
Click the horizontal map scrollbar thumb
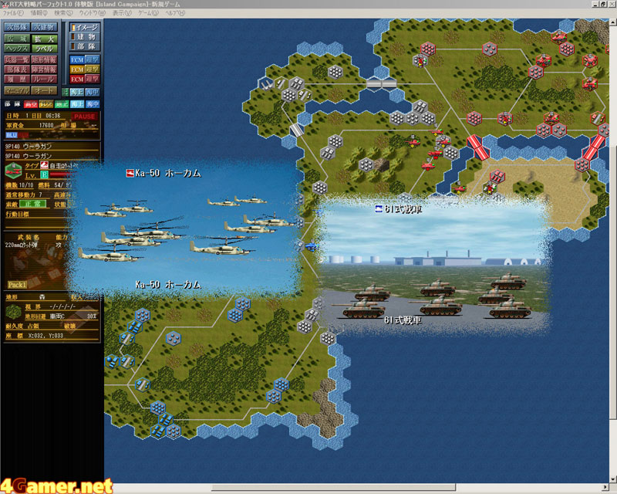click(334, 488)
